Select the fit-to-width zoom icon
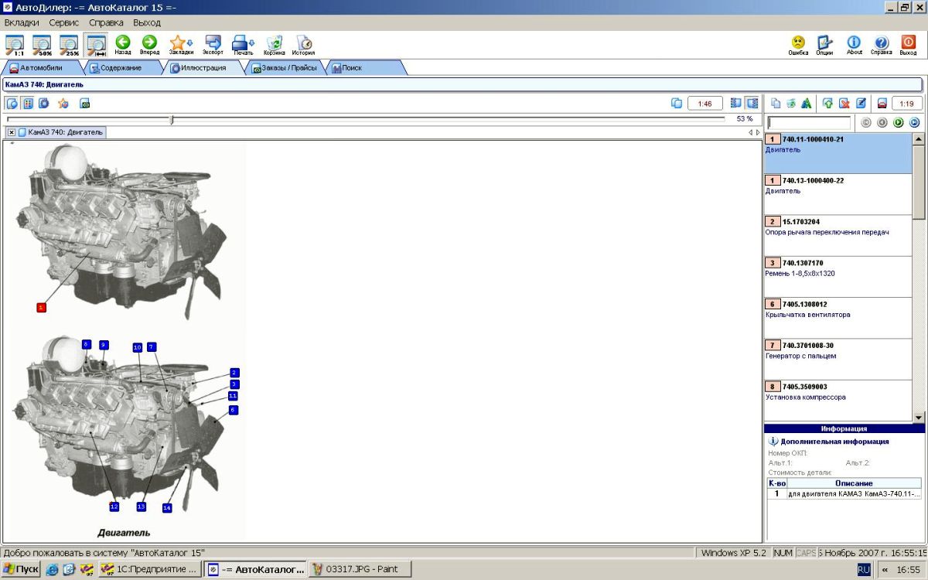The image size is (928, 580). tap(96, 45)
